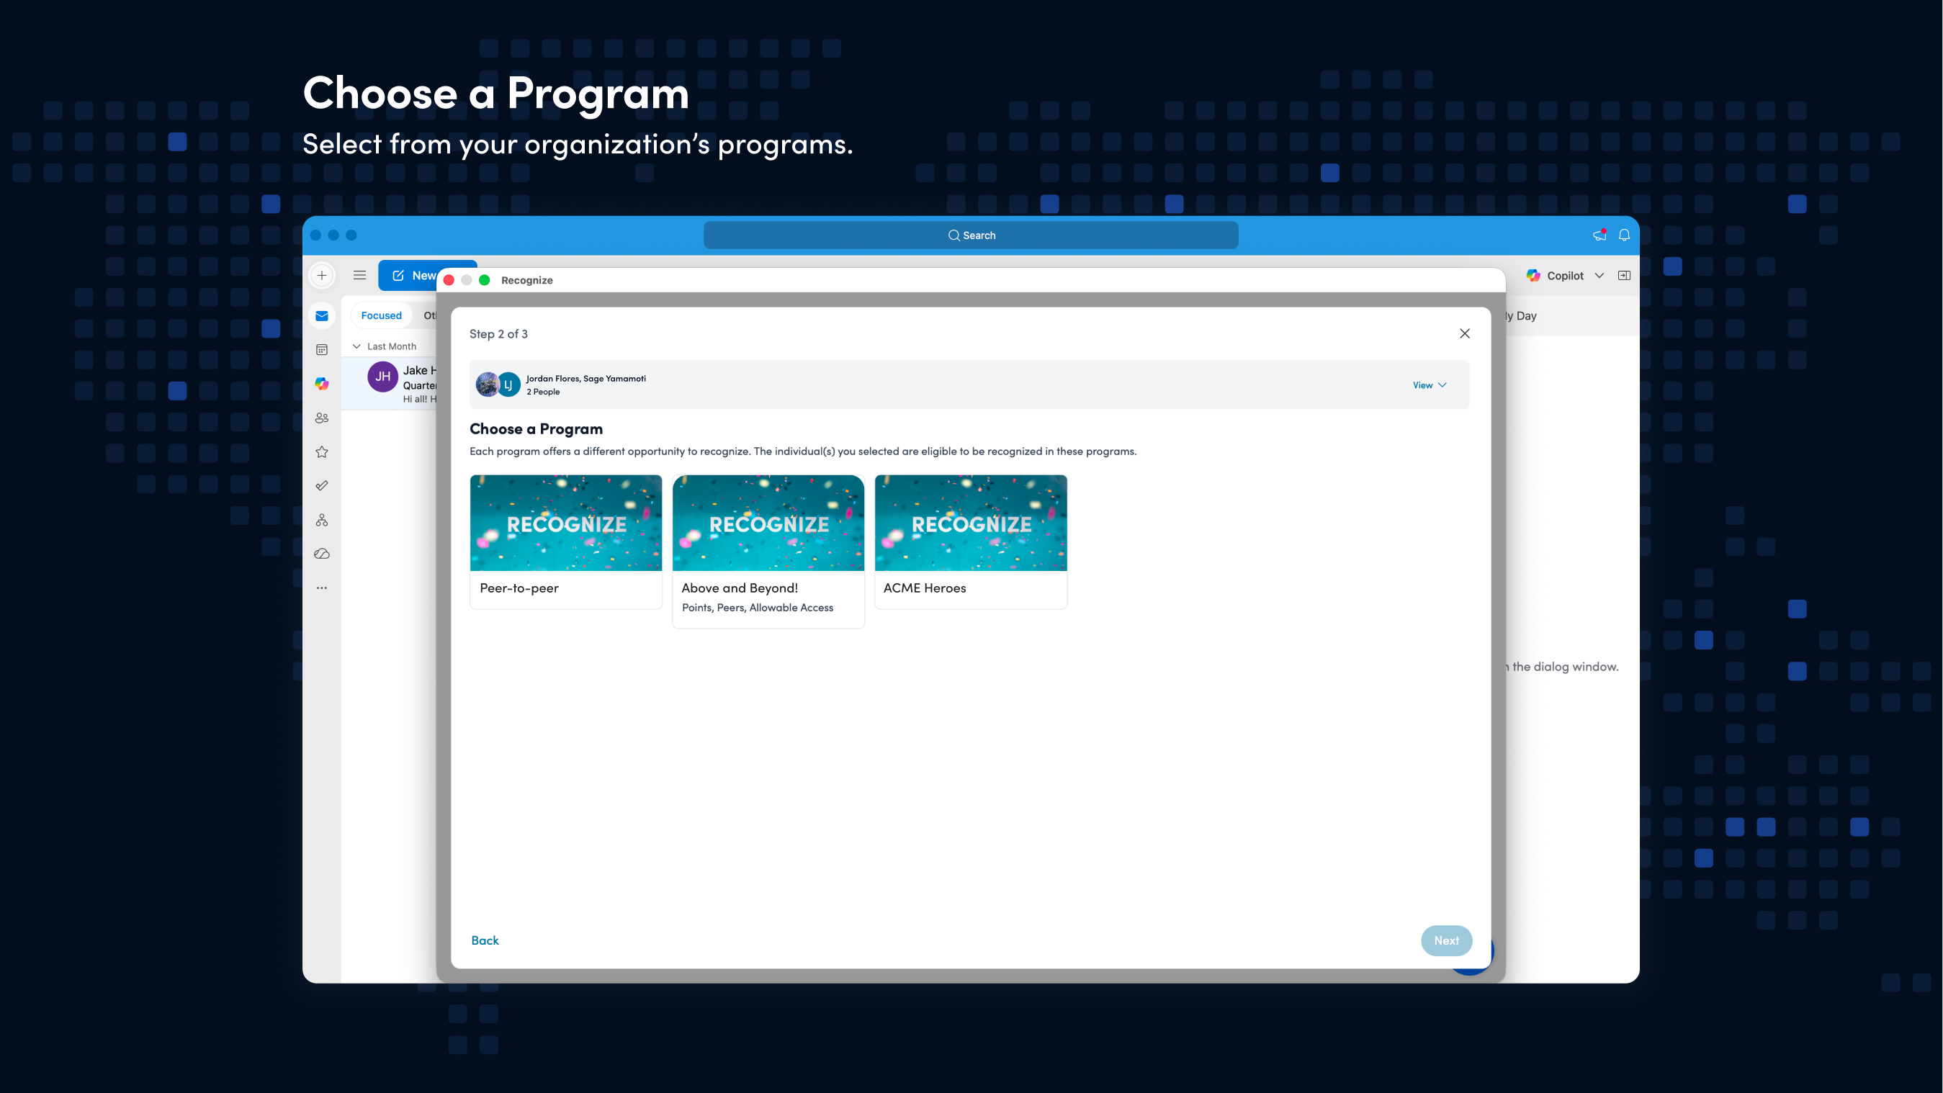Image resolution: width=1943 pixels, height=1093 pixels.
Task: Click the green zoom button of Recognize window
Action: pyautogui.click(x=484, y=280)
